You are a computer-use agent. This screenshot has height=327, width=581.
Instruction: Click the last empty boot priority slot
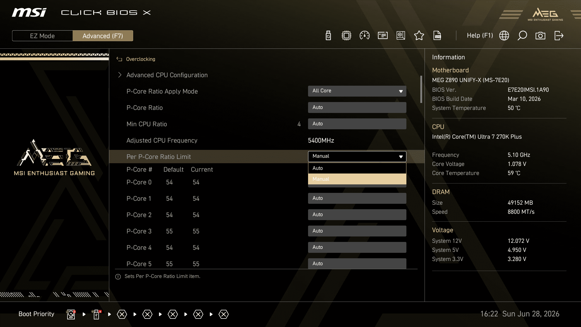click(224, 314)
